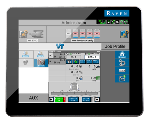Go to the next page arrow button
The image size is (149, 123).
(x=97, y=99)
